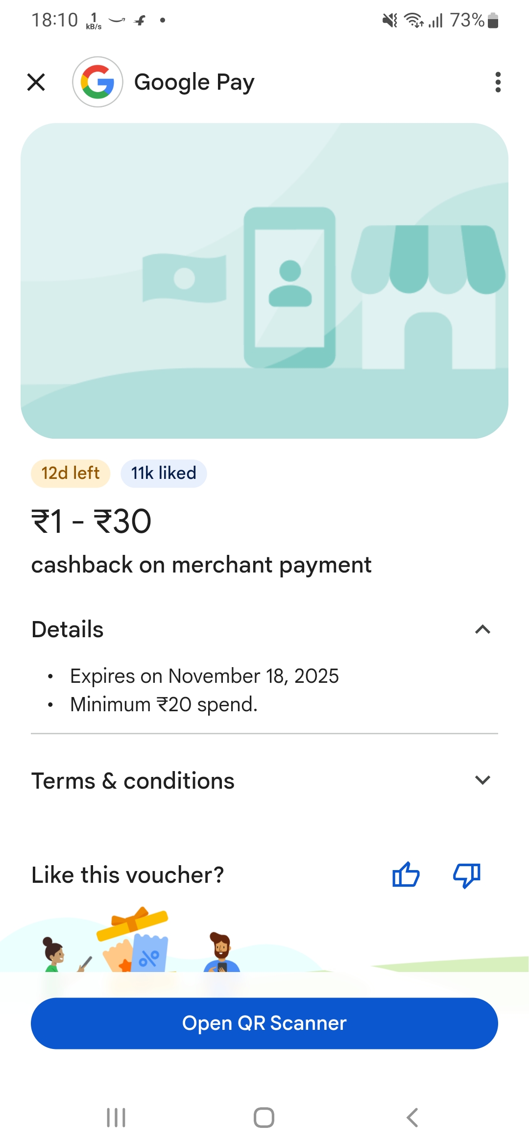Tap Open QR Scanner
This screenshot has height=1147, width=529.
[264, 1023]
